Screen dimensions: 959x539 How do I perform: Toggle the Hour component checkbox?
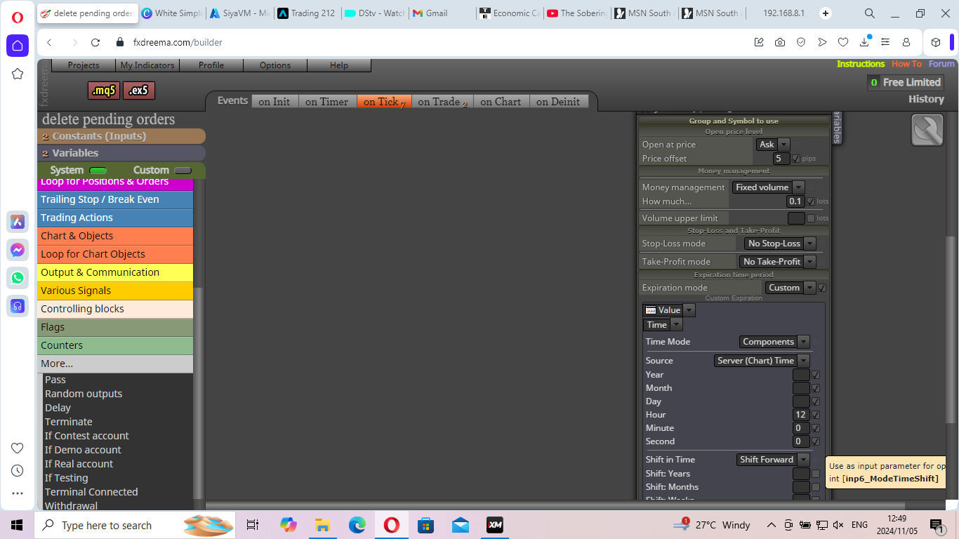pos(816,415)
